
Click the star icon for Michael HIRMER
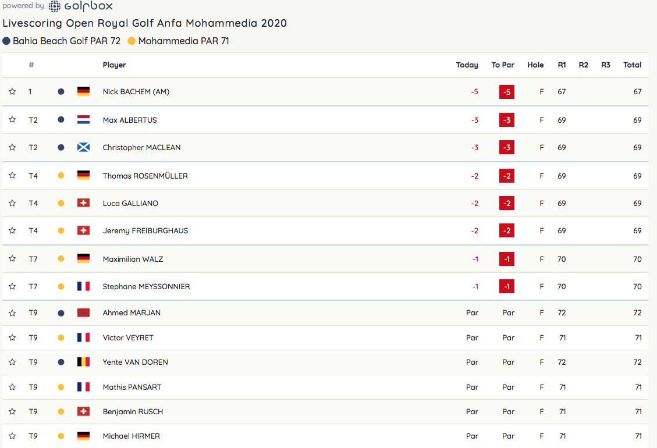point(12,436)
